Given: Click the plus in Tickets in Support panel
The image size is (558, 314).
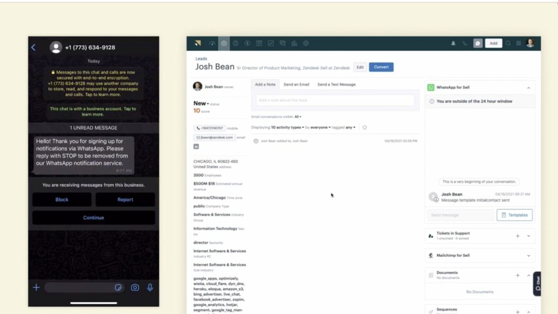Looking at the screenshot, I should [518, 236].
